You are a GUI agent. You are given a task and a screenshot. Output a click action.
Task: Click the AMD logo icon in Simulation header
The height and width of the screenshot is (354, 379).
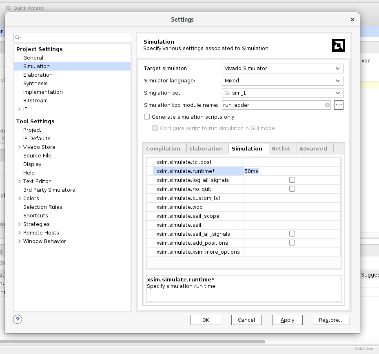pyautogui.click(x=338, y=45)
